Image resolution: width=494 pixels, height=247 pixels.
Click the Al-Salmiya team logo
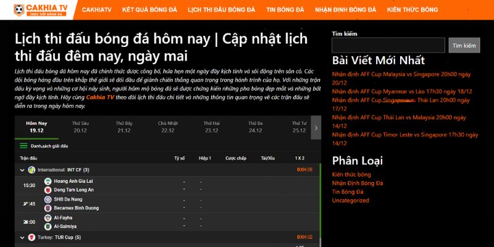[48, 227]
